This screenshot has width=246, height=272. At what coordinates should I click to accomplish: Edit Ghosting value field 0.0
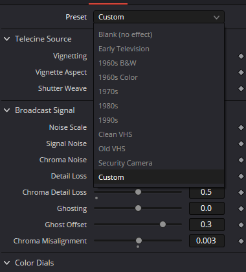pos(207,208)
